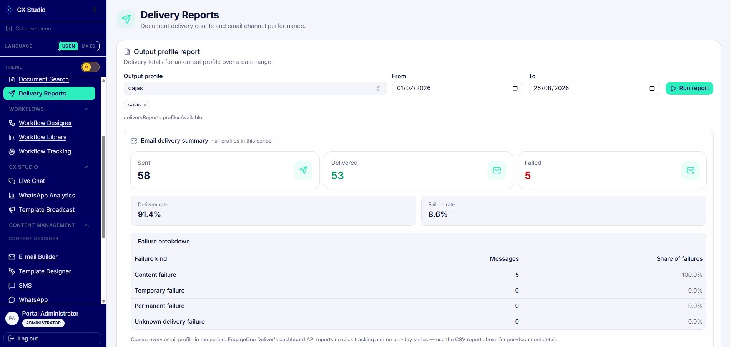Viewport: 731px width, 347px height.
Task: Open the To date calendar picker icon
Action: (x=652, y=89)
